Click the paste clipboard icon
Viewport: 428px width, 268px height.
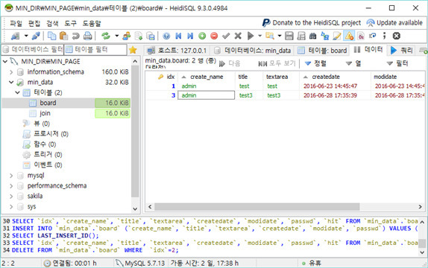63,36
